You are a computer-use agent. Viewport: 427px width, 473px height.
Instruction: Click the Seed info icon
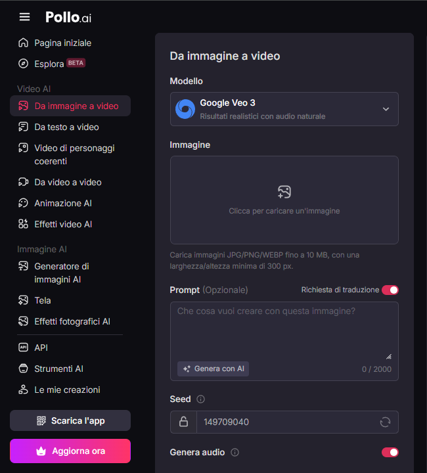click(x=201, y=399)
